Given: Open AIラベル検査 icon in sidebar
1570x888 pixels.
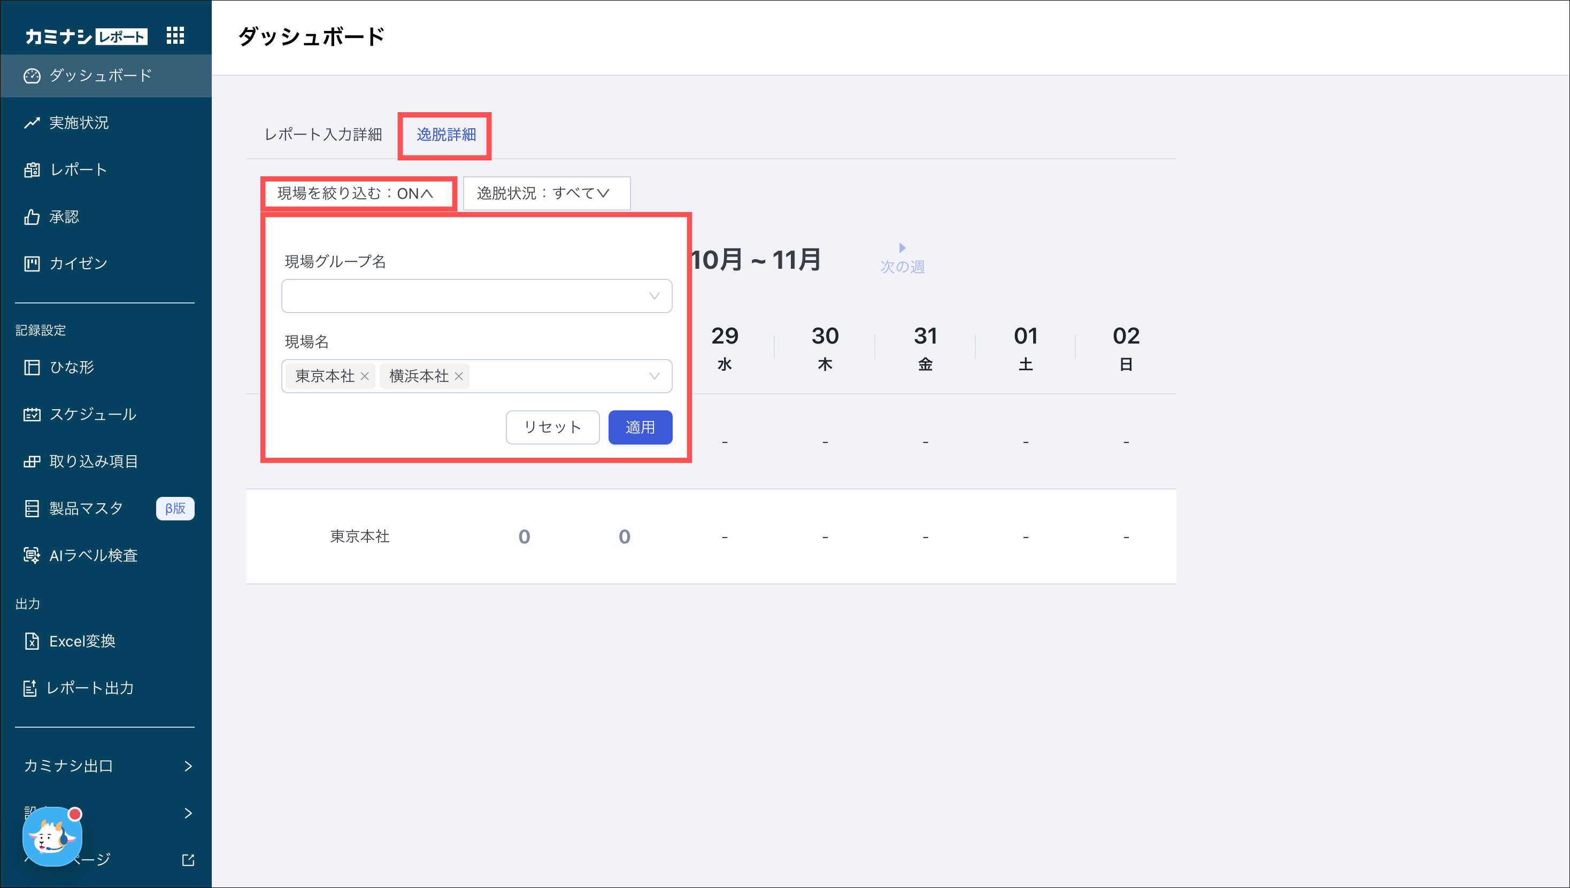Looking at the screenshot, I should click(32, 556).
